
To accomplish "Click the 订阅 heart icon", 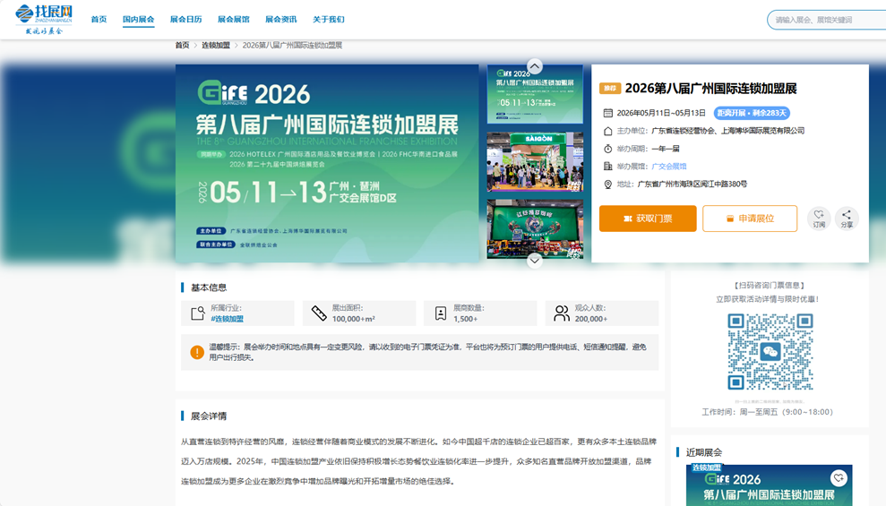I will coord(819,218).
